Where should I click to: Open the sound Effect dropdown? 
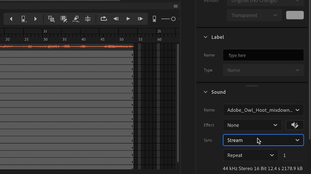[252, 125]
